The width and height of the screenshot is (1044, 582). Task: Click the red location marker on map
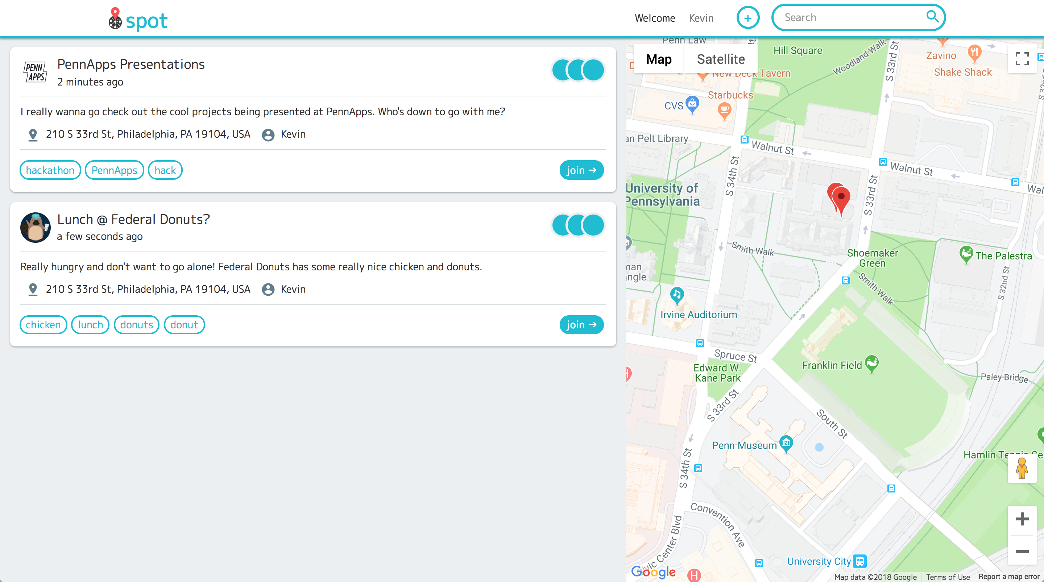[x=841, y=198]
